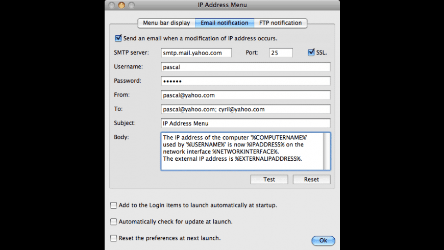Viewport: 444px width, 250px height.
Task: Select the Password field
Action: coord(245,81)
